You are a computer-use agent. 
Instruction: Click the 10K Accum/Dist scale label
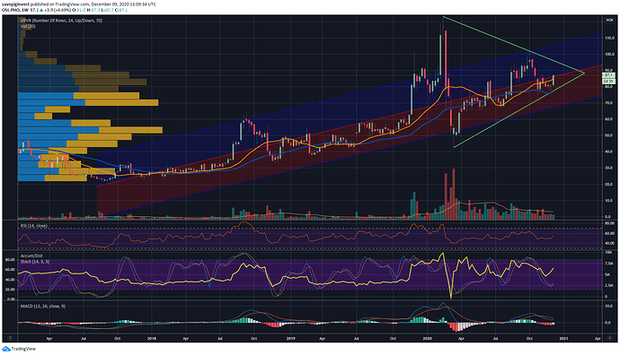[609, 253]
